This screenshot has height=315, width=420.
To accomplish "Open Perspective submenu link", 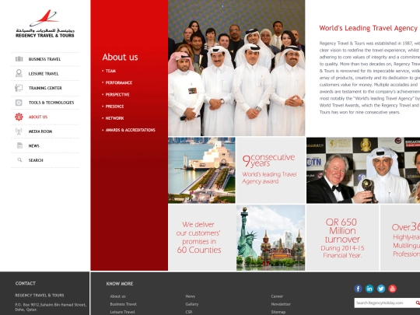I will 117,95.
